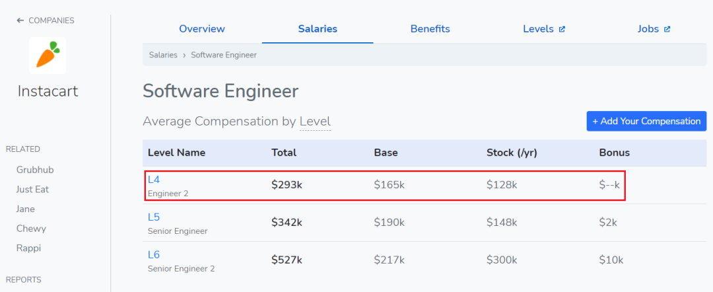Select the Salaries tab

click(318, 29)
